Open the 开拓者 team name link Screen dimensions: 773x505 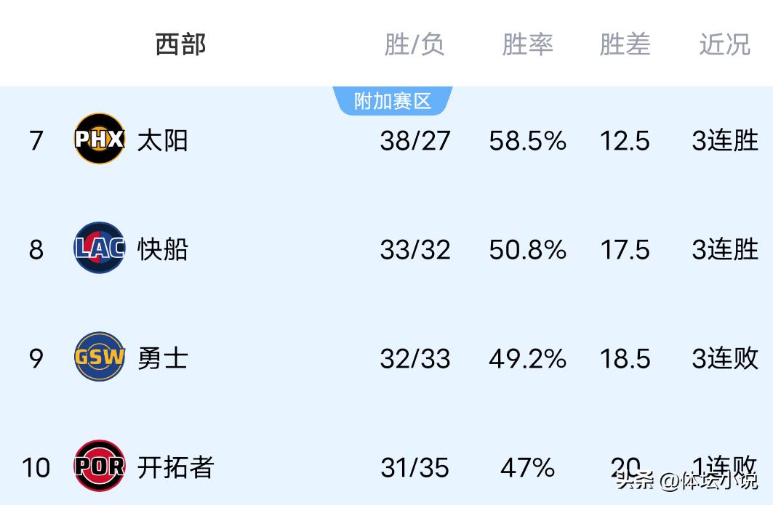click(176, 466)
